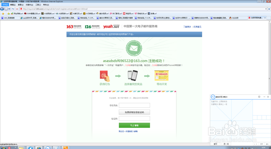Click the 验证码 input field

[x=134, y=118]
